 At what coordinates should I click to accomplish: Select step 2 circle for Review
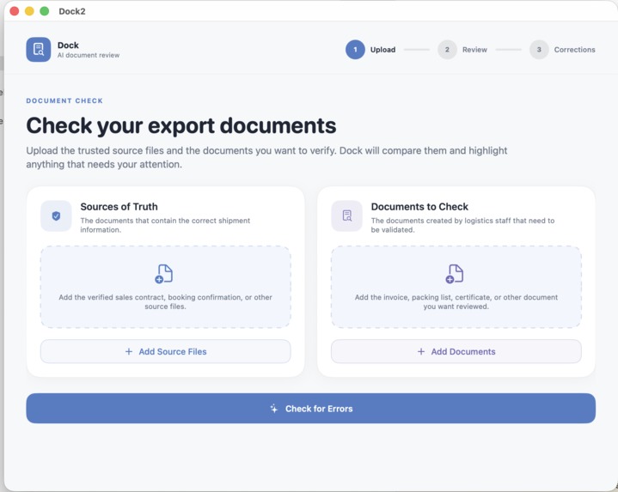(x=447, y=50)
